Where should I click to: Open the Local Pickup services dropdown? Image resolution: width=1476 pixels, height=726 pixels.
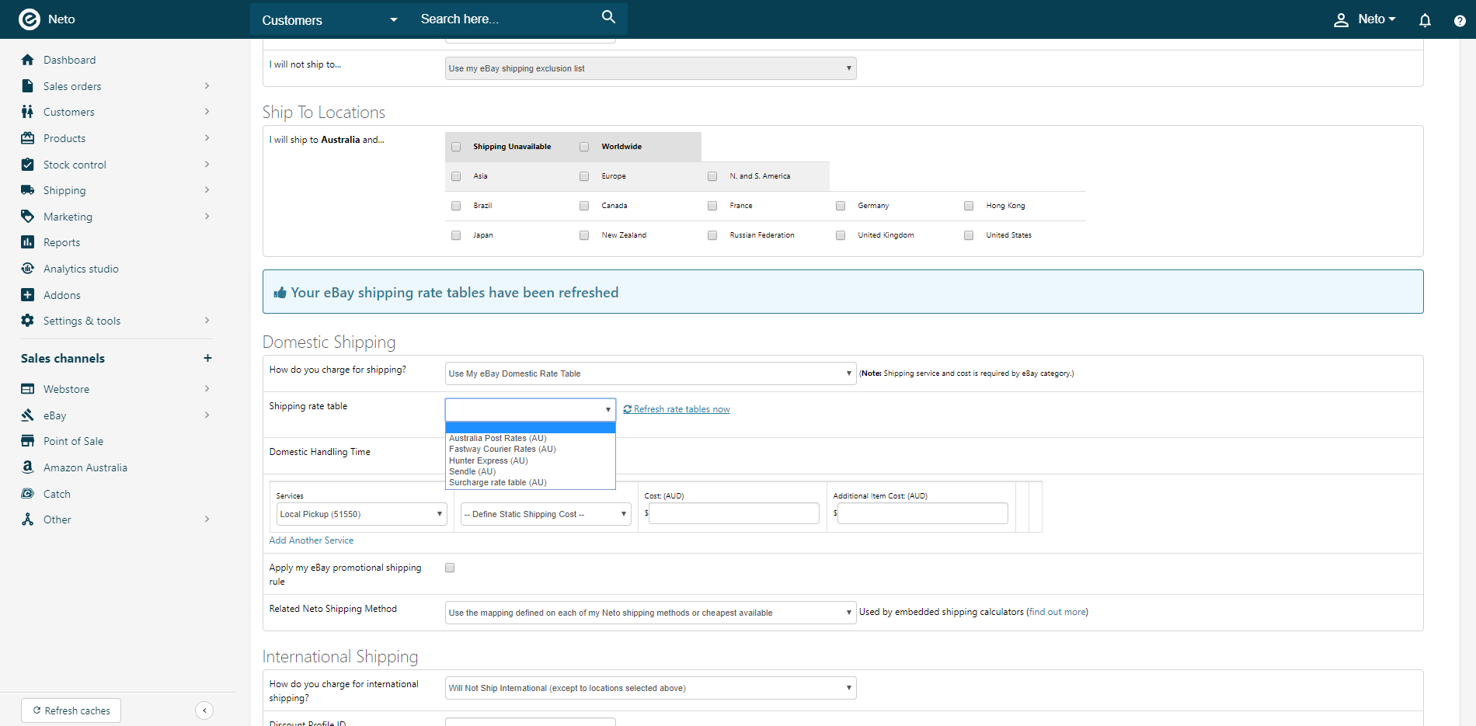pos(361,514)
